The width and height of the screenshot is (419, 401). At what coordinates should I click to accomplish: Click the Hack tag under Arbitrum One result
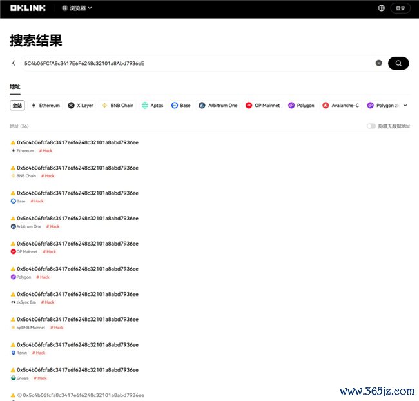(x=53, y=226)
